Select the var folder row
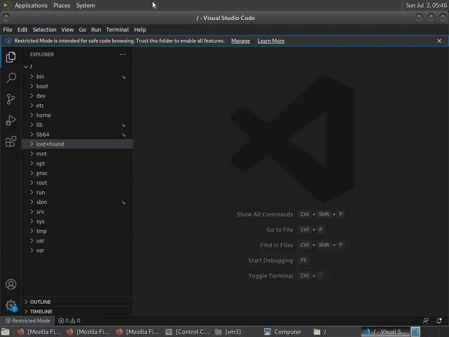The height and width of the screenshot is (337, 449). click(77, 250)
